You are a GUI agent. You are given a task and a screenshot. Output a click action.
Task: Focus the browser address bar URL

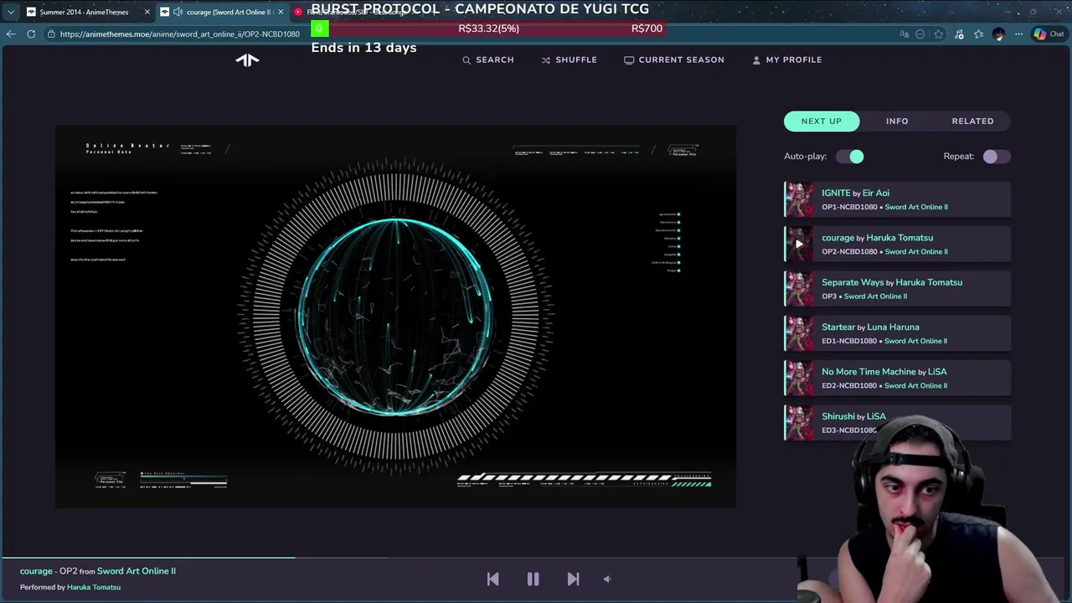[179, 34]
